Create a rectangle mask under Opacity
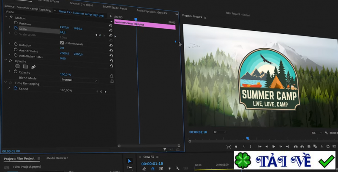The height and width of the screenshot is (172, 338). 25,66
